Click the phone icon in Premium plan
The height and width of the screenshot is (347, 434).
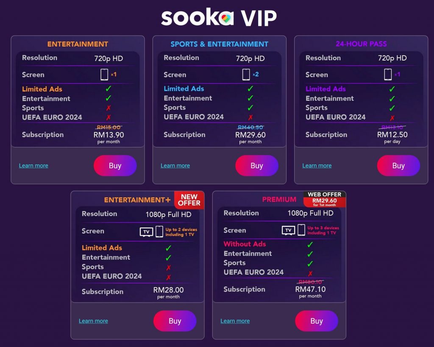[301, 230]
